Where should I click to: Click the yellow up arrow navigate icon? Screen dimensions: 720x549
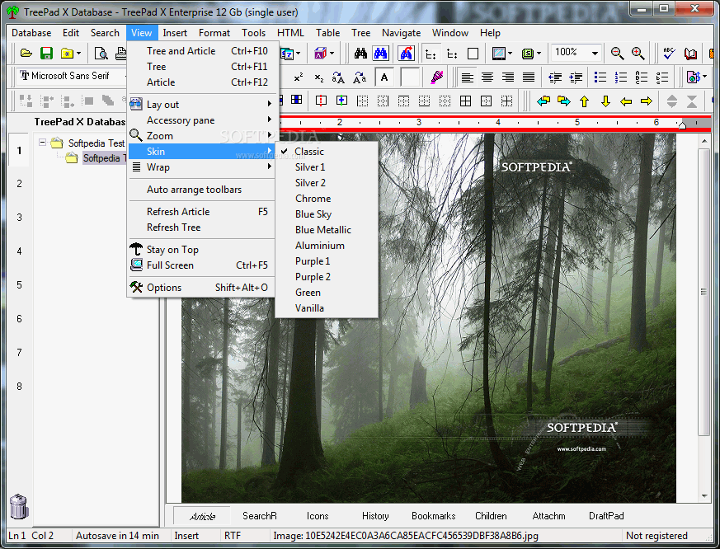(x=584, y=101)
